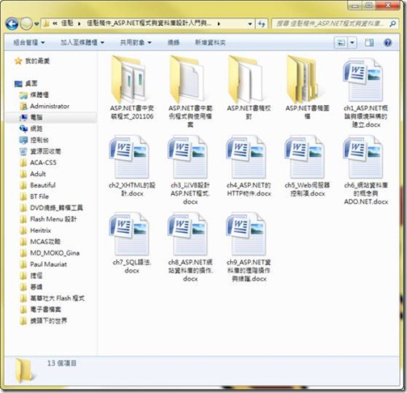Select ch1_ASP.NET概論 Word document icon
The image size is (407, 393).
(x=363, y=80)
